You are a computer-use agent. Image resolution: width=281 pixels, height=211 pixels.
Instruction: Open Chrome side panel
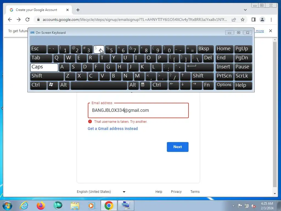click(x=253, y=20)
